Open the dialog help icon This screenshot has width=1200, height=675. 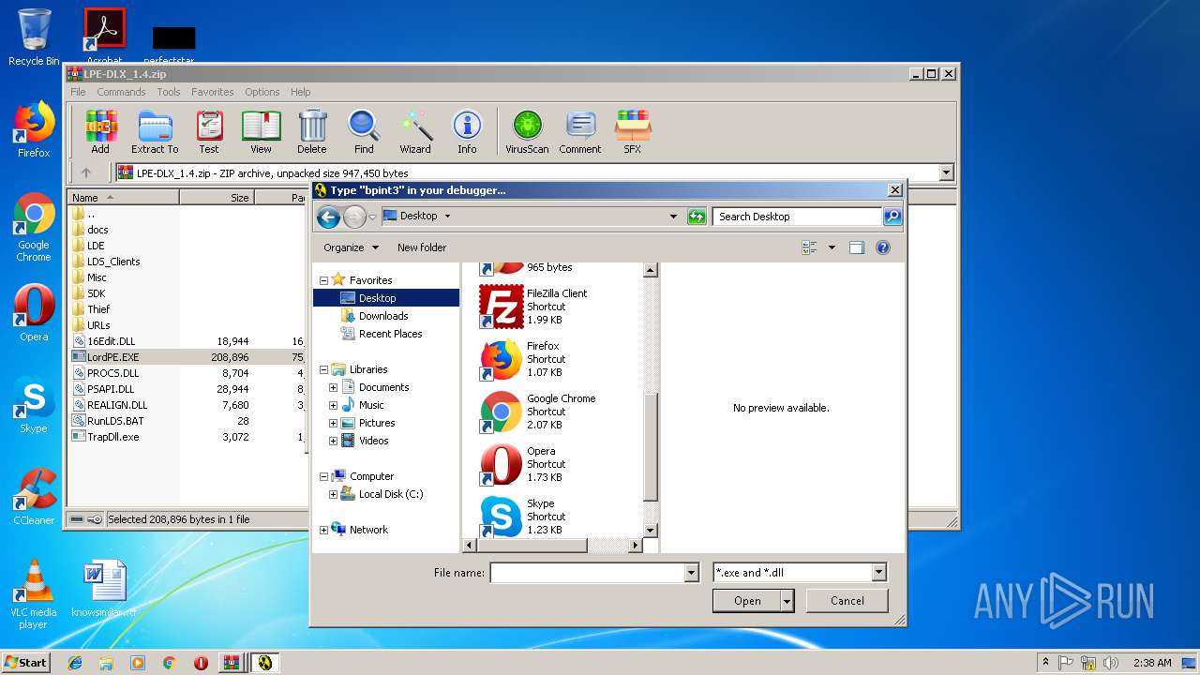[882, 247]
